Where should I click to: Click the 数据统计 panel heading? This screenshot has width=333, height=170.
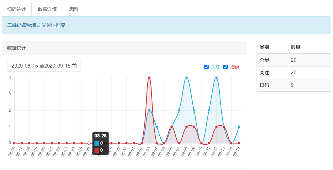tap(17, 48)
